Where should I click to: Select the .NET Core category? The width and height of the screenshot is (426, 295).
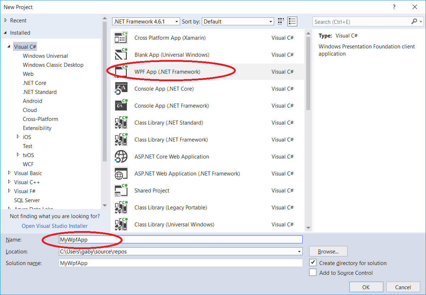tap(34, 83)
